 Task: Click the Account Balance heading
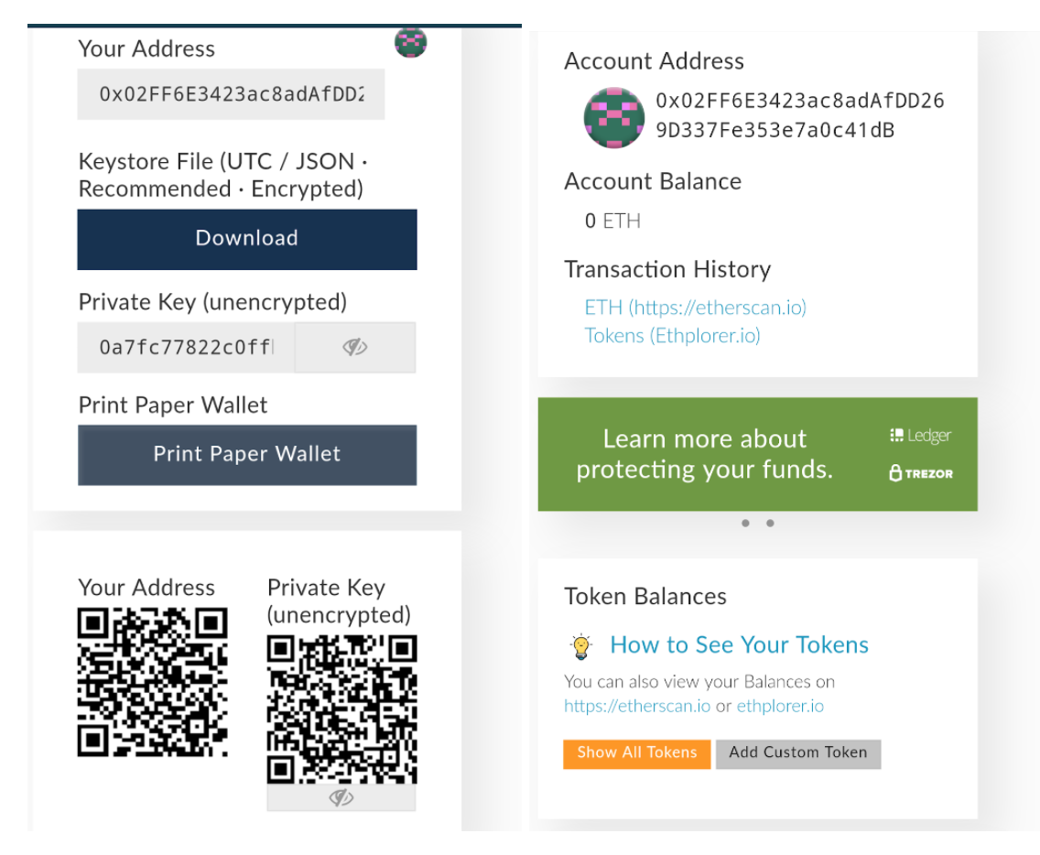[653, 181]
